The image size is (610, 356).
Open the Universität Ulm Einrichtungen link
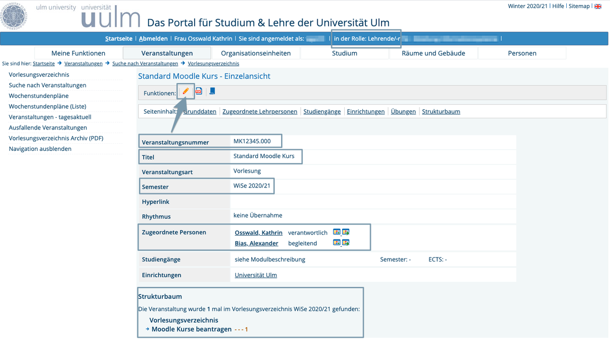tap(256, 275)
